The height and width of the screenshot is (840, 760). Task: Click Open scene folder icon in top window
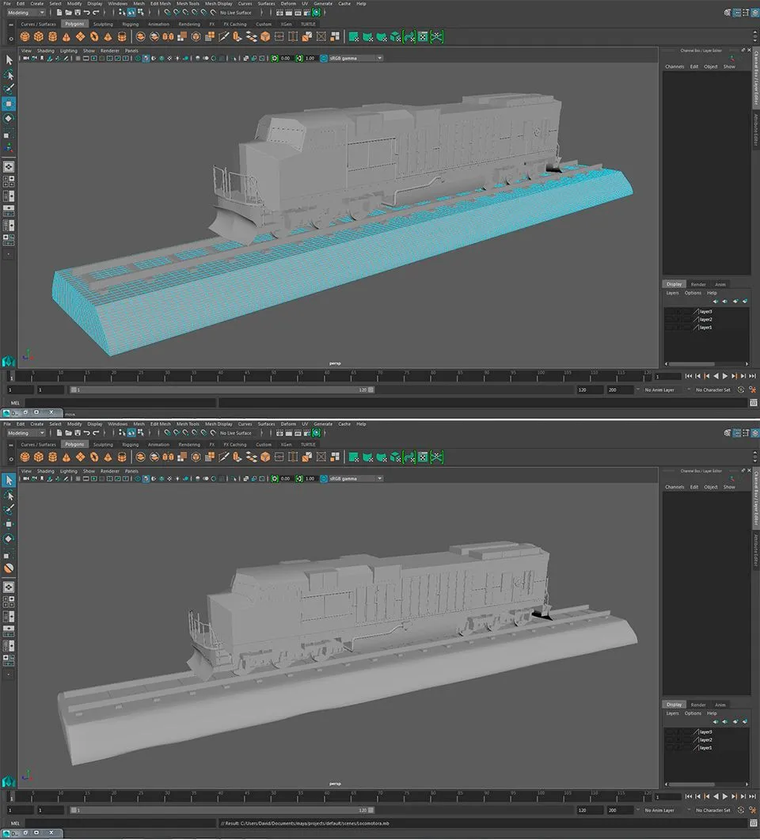click(69, 13)
